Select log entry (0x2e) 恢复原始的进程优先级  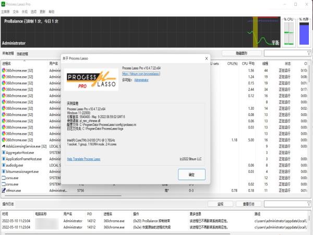(x=152, y=227)
